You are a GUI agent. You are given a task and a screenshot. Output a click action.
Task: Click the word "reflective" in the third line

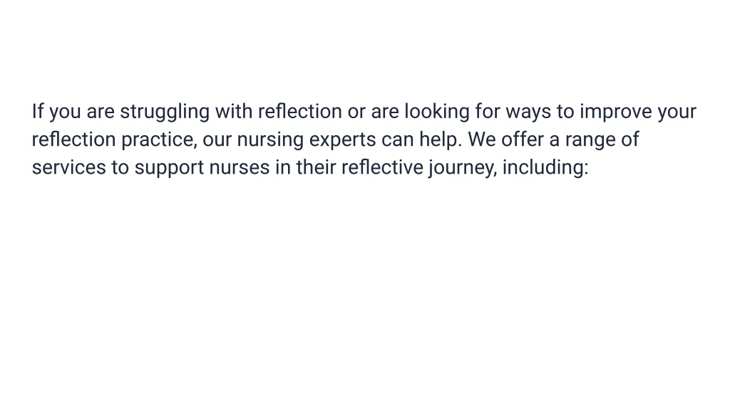[x=383, y=167]
